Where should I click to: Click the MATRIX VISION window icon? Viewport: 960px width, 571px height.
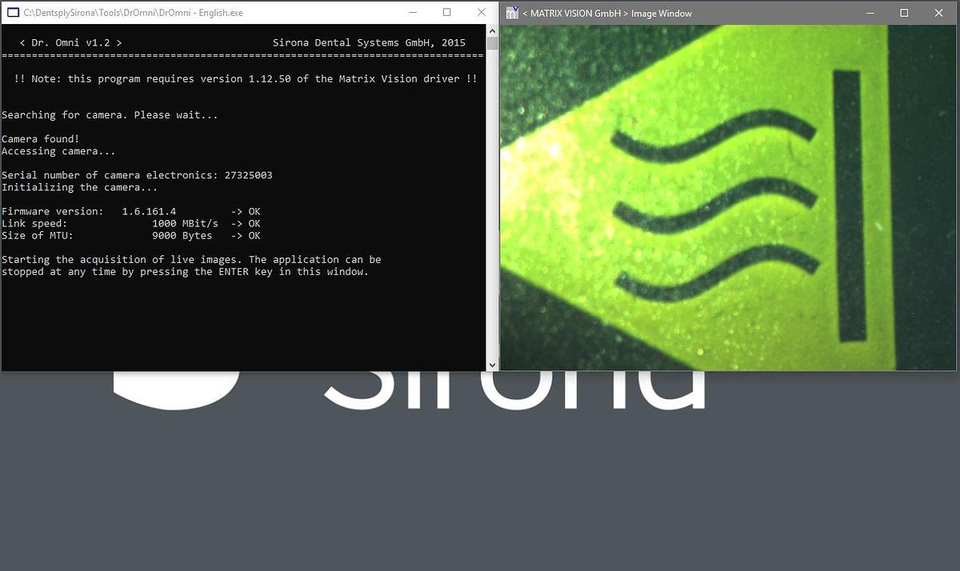coord(512,13)
